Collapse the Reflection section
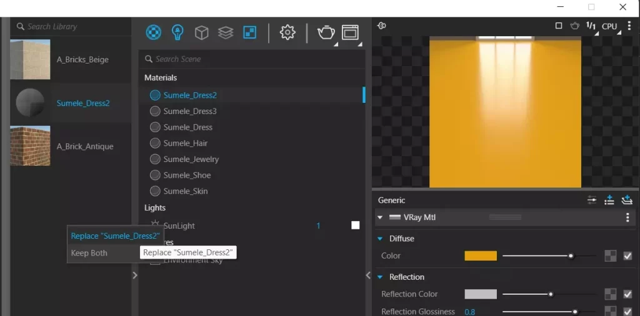Image resolution: width=640 pixels, height=316 pixels. (380, 277)
